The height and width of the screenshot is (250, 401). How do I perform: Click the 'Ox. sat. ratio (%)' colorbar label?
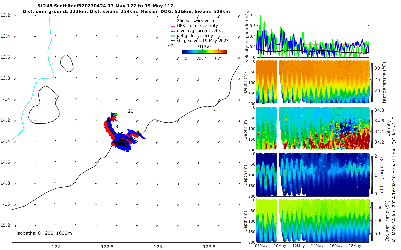point(388,220)
